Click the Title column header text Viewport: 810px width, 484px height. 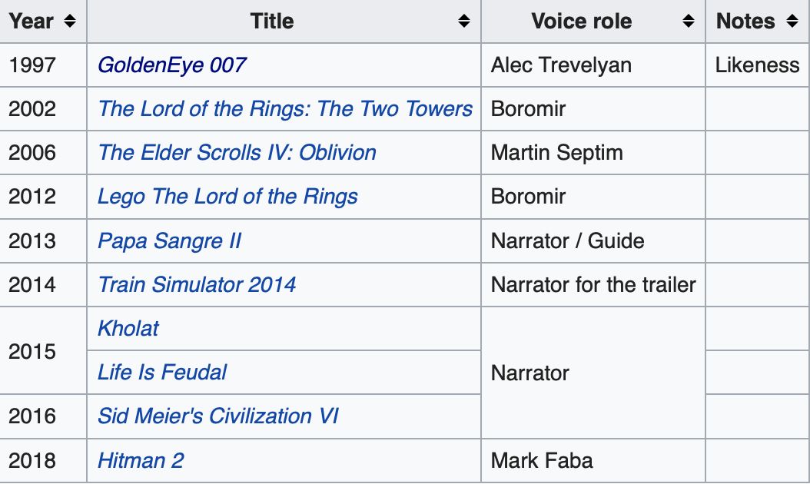[271, 22]
